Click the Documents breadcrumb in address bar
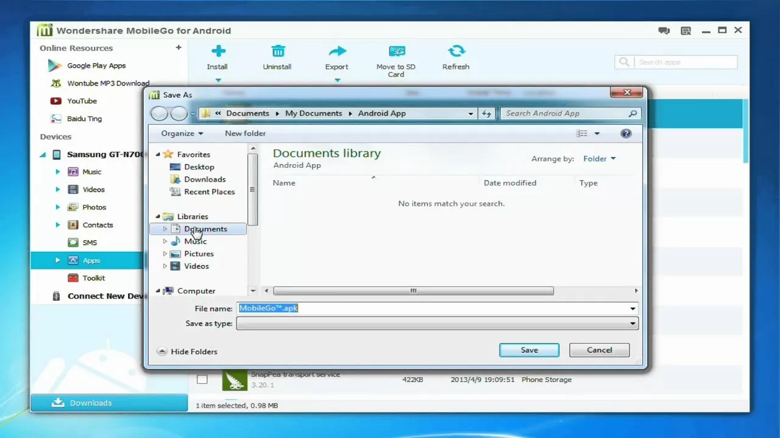 (x=247, y=113)
